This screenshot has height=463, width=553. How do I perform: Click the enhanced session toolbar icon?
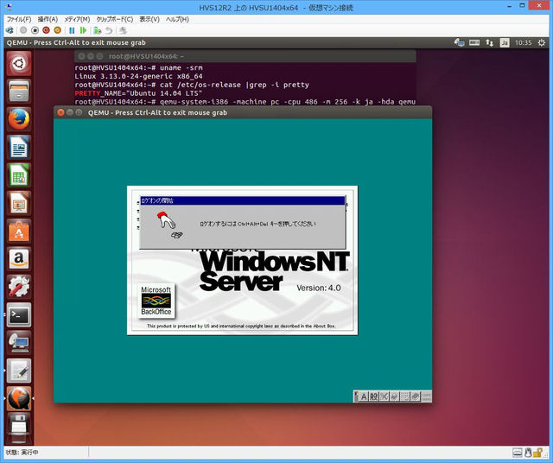pyautogui.click(x=123, y=31)
